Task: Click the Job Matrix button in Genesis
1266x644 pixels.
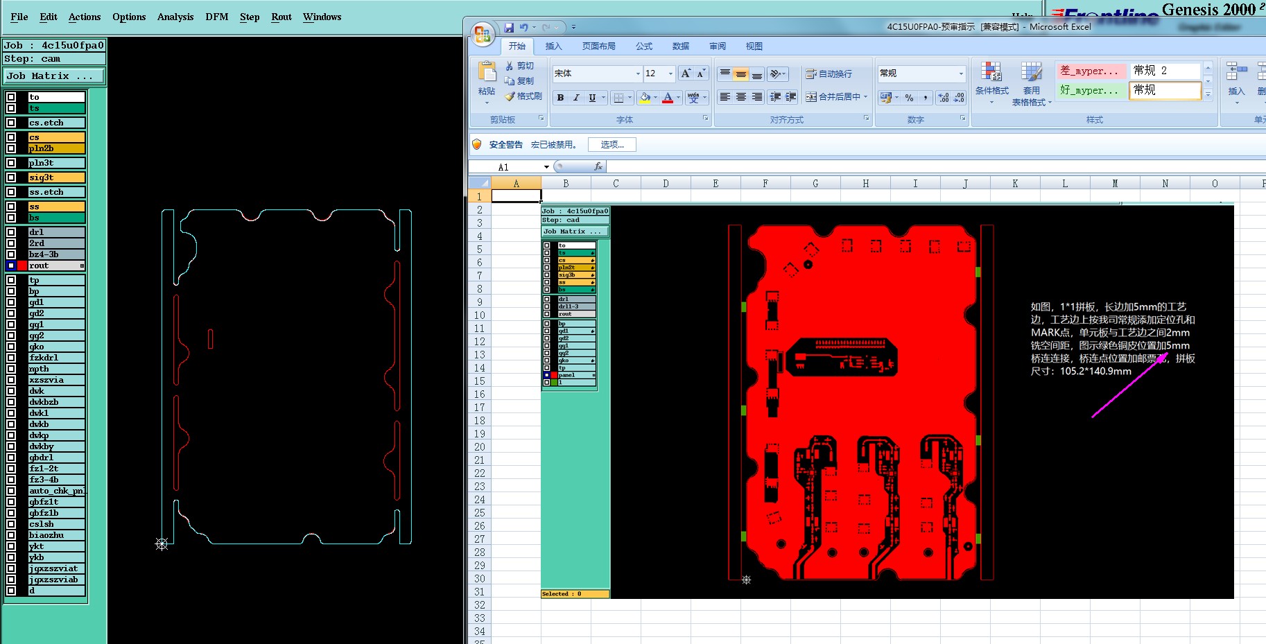Action: (x=55, y=76)
